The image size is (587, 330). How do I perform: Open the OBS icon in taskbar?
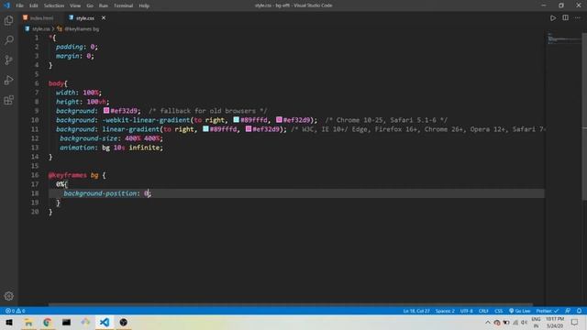(124, 322)
